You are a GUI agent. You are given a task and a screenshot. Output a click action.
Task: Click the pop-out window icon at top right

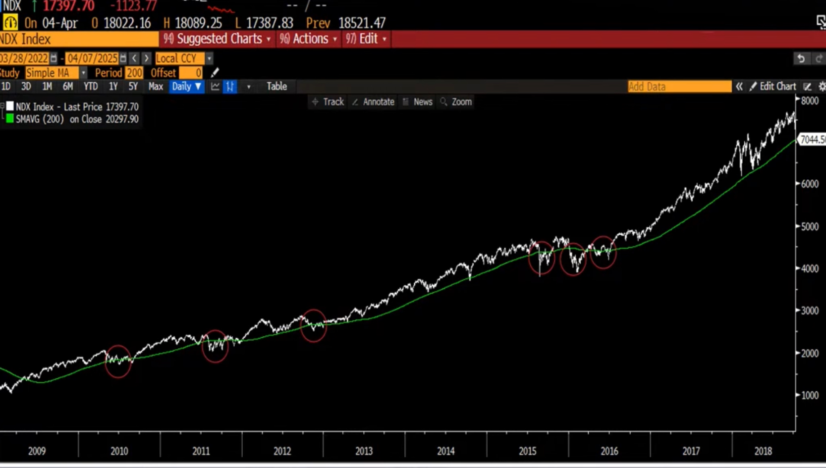[821, 22]
